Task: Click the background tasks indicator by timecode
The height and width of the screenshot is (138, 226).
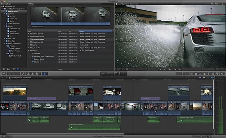Action: point(103,73)
